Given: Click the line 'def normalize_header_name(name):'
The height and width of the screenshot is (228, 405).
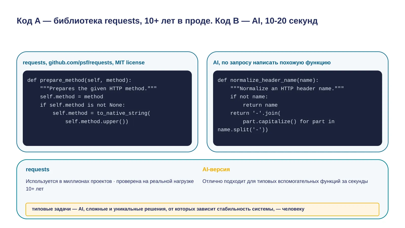Looking at the screenshot, I should 268,80.
